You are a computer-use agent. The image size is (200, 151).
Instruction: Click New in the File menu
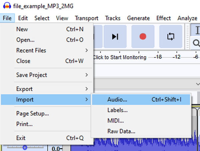point(22,29)
